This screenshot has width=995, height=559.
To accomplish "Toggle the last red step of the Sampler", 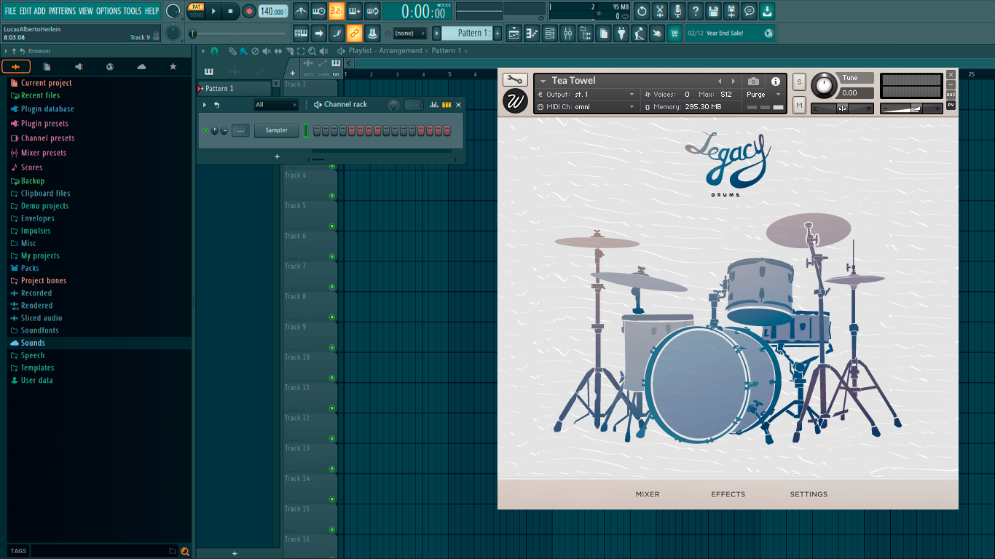I will 447,130.
